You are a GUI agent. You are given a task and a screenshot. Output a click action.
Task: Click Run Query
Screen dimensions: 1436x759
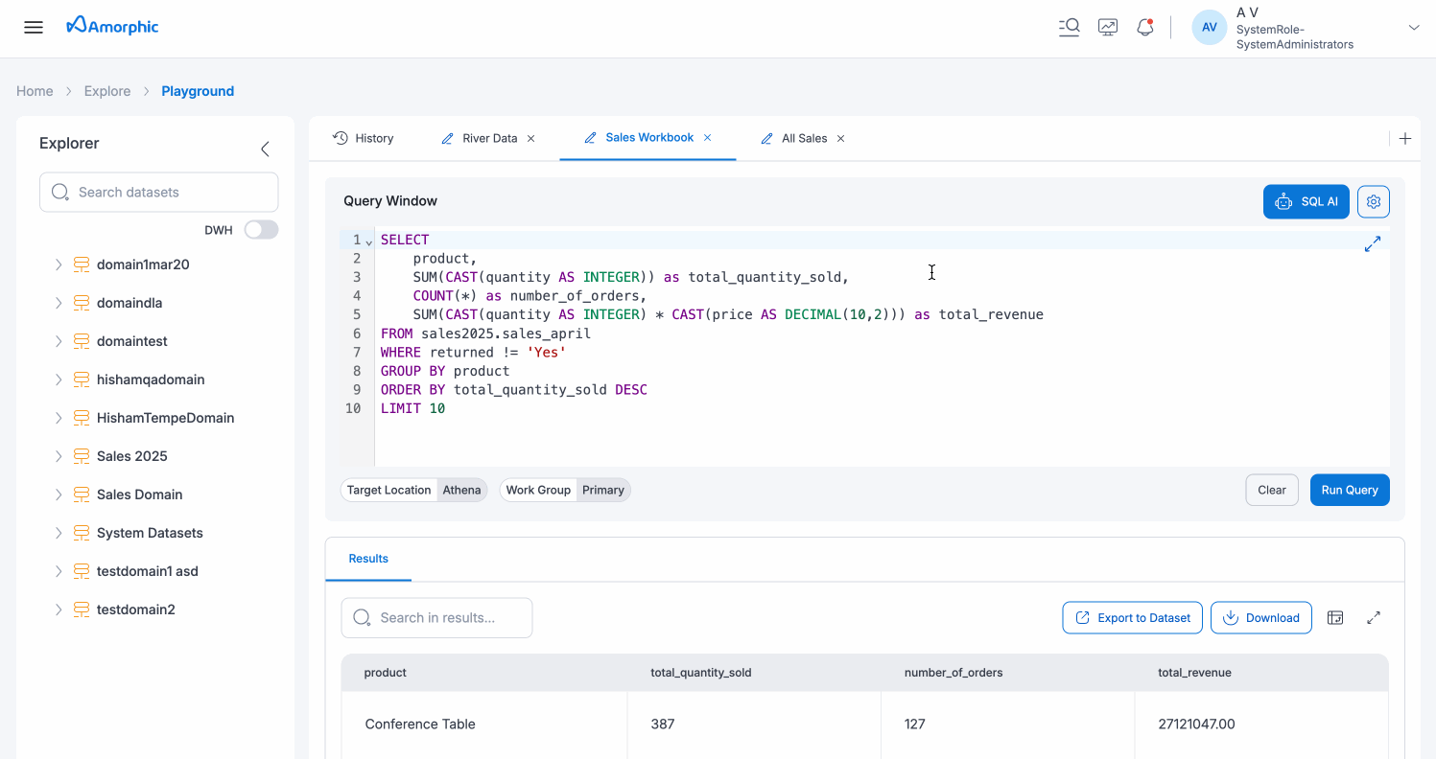click(x=1350, y=490)
